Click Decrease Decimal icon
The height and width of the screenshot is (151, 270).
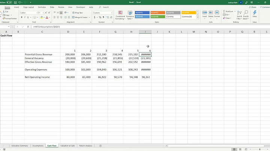click(111, 17)
